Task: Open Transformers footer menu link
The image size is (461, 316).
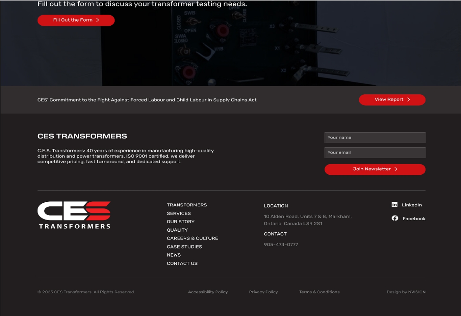Action: click(x=187, y=205)
